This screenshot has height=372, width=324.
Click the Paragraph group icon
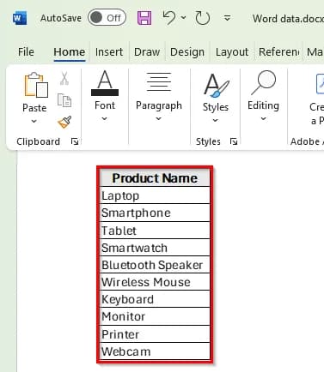click(159, 81)
